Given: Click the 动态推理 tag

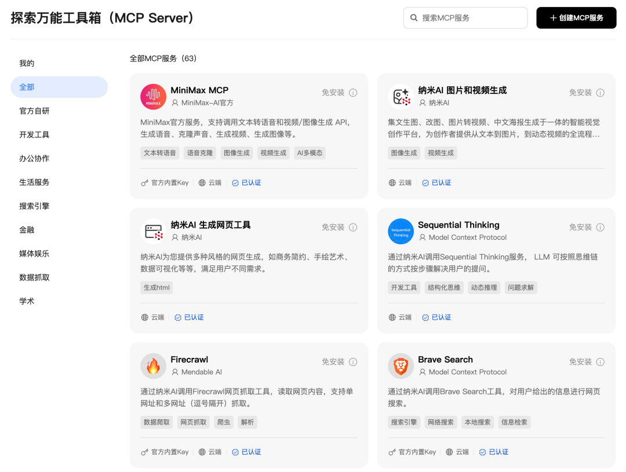Looking at the screenshot, I should pyautogui.click(x=484, y=288).
